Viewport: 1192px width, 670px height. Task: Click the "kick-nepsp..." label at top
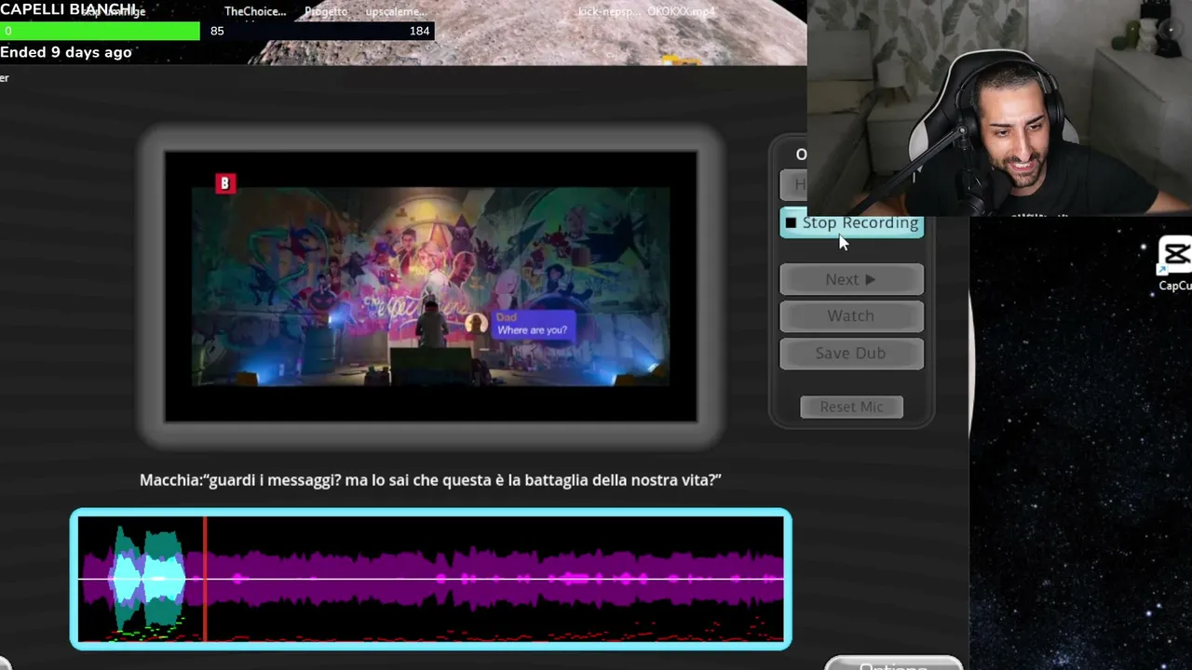click(x=609, y=11)
